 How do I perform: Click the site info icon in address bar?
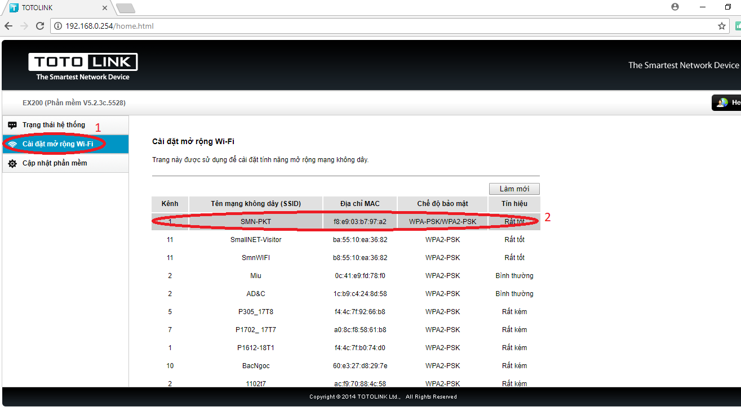pyautogui.click(x=58, y=26)
